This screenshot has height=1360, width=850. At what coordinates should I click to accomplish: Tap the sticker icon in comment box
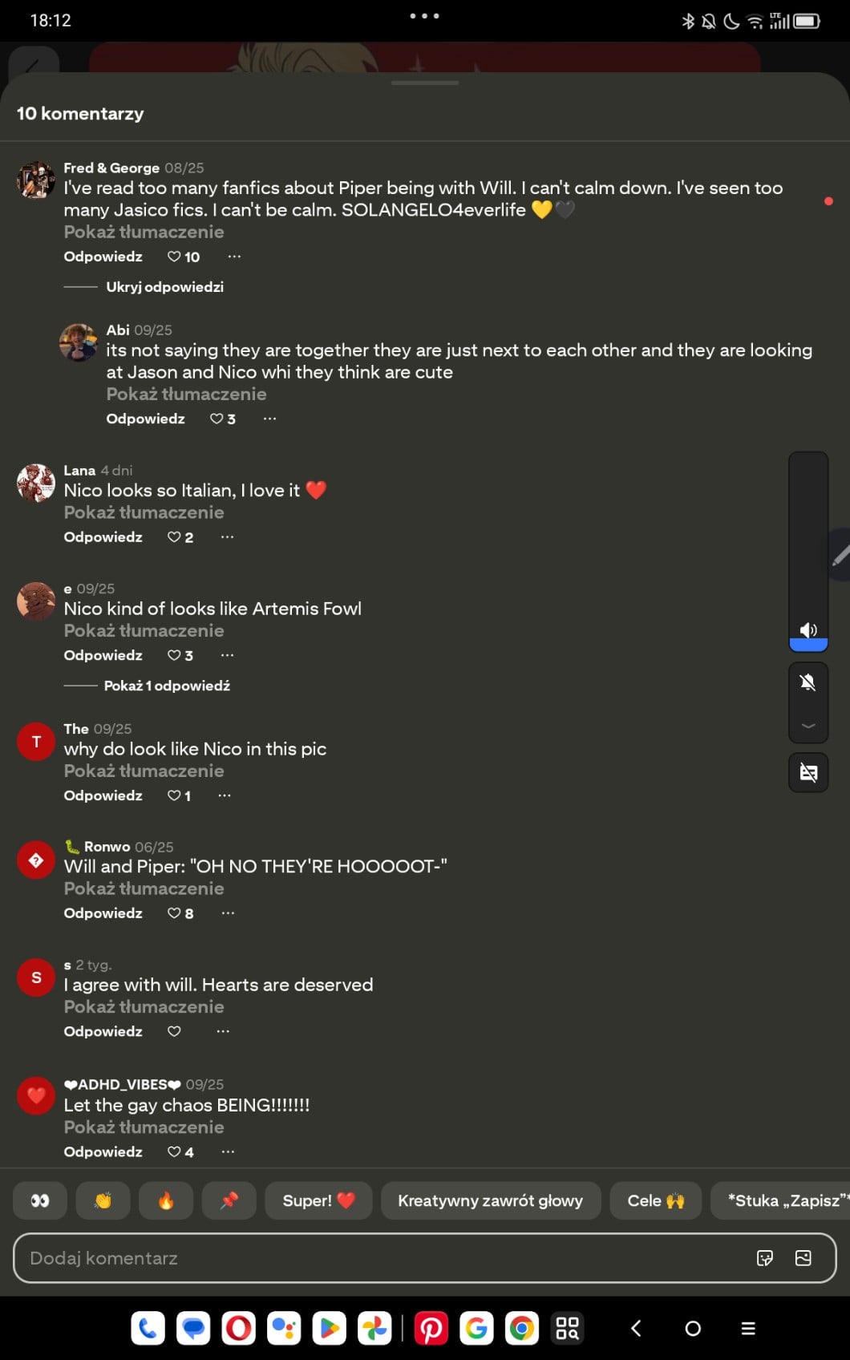coord(765,1258)
